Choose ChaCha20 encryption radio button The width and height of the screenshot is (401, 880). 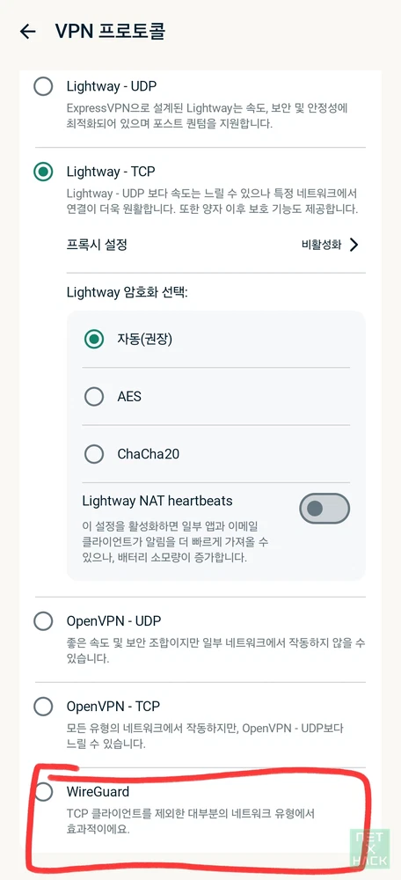pos(94,454)
